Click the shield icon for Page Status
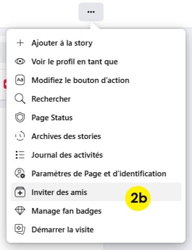192x250 pixels. [20, 118]
